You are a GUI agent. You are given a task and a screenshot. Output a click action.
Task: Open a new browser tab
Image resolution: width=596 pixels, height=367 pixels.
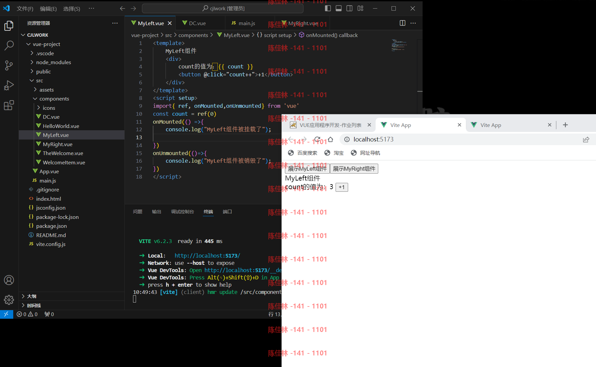tap(565, 125)
